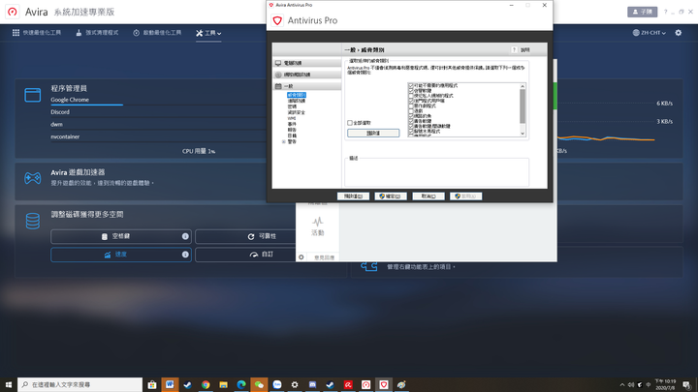Click the 取消 cancel button
Screen dimensions: 698x392
[428, 196]
